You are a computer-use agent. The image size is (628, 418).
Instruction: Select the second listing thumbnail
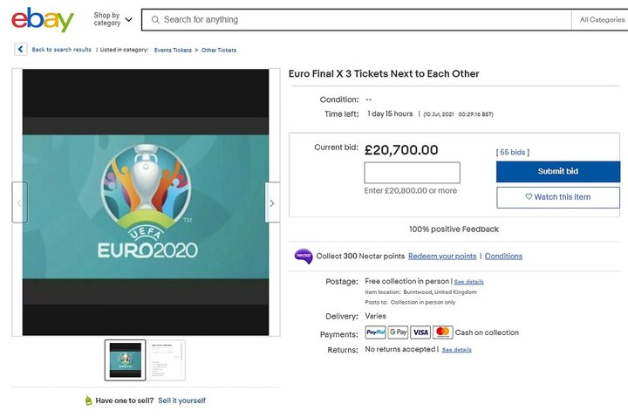click(x=166, y=360)
